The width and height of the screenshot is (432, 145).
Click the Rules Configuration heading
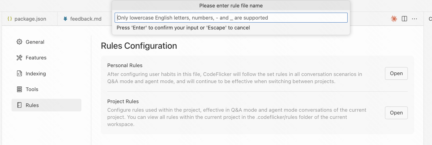[x=139, y=46]
